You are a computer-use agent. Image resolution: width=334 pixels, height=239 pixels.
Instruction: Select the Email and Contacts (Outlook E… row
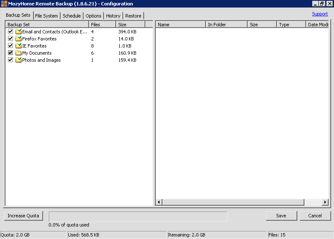coord(79,32)
